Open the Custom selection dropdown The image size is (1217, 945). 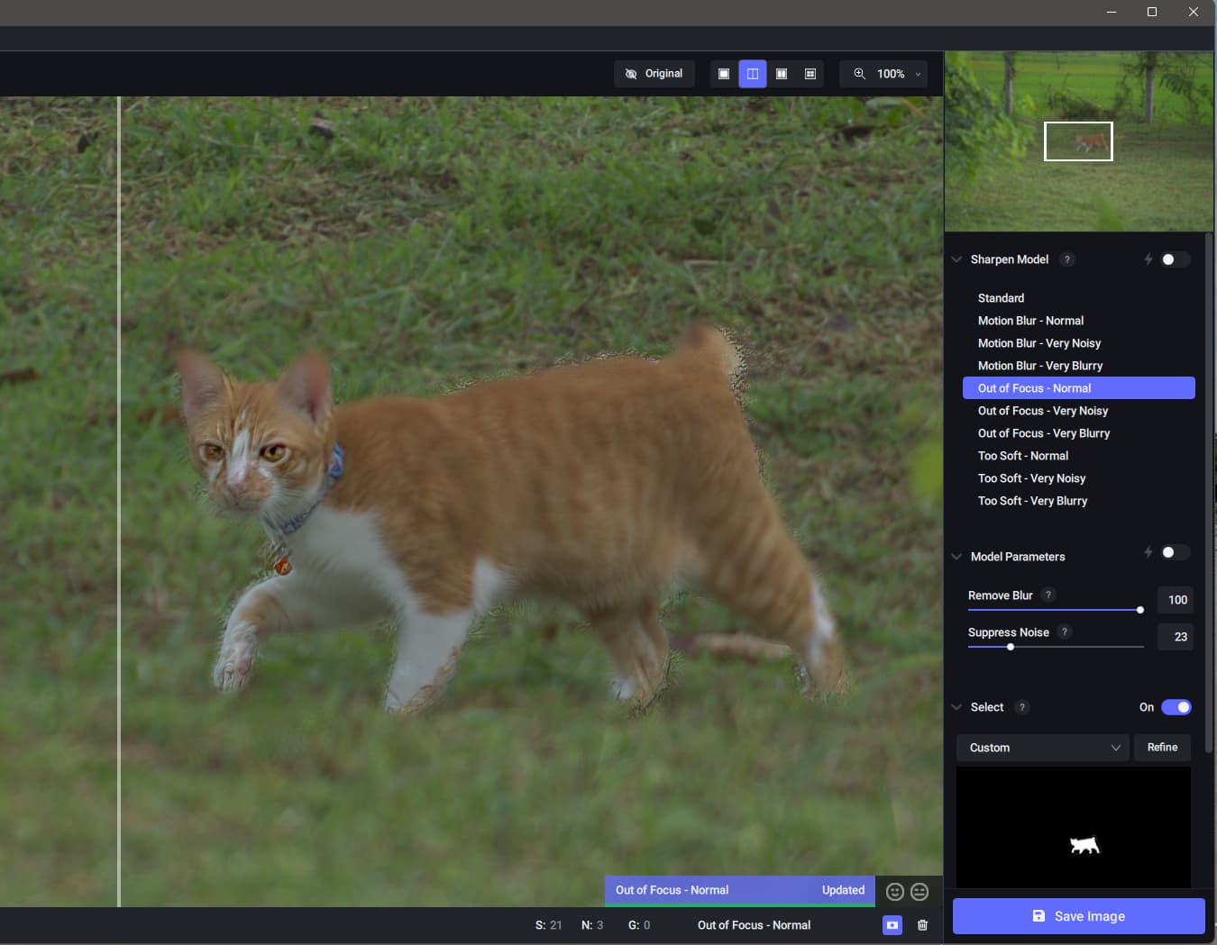pos(1042,748)
